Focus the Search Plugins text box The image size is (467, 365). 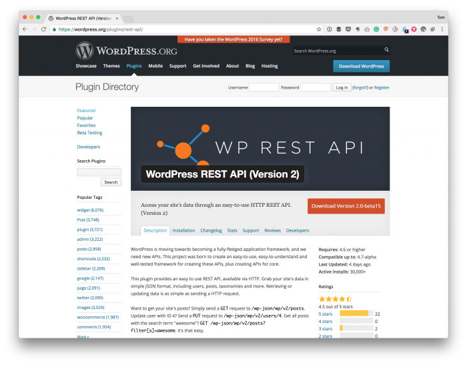click(x=99, y=172)
